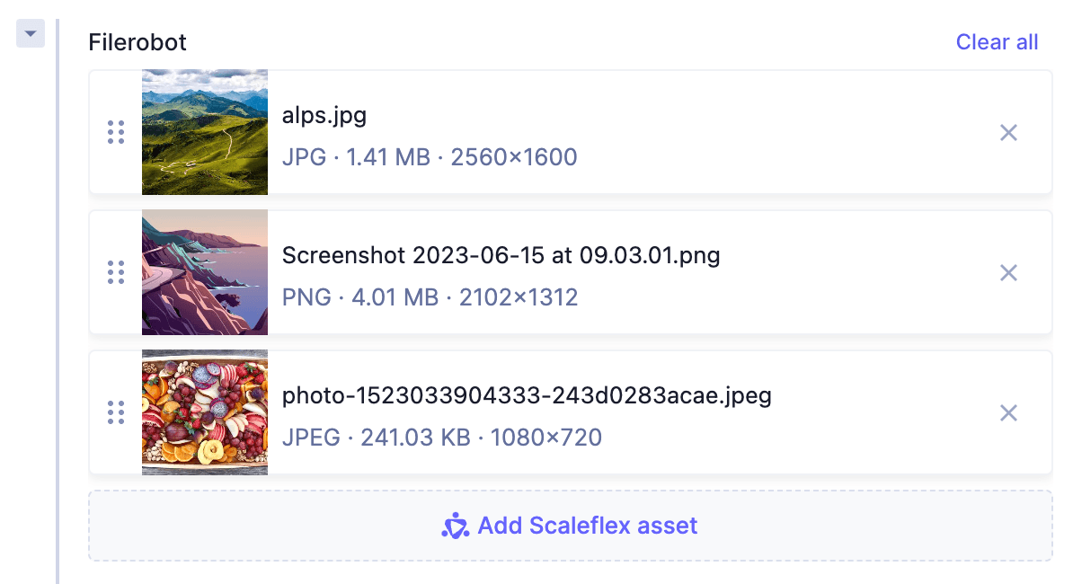Click Clear all to empty the list
The height and width of the screenshot is (584, 1073).
(x=997, y=41)
